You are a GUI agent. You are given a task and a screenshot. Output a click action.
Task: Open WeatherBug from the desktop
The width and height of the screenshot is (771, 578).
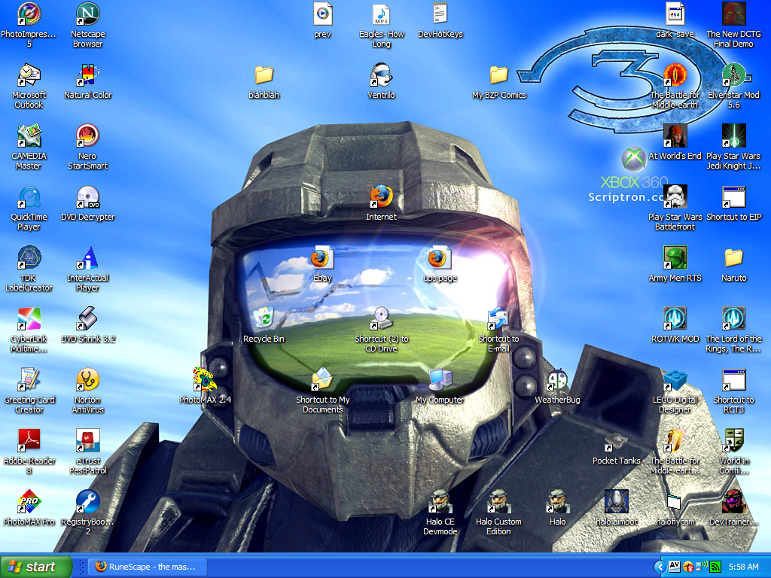[558, 381]
